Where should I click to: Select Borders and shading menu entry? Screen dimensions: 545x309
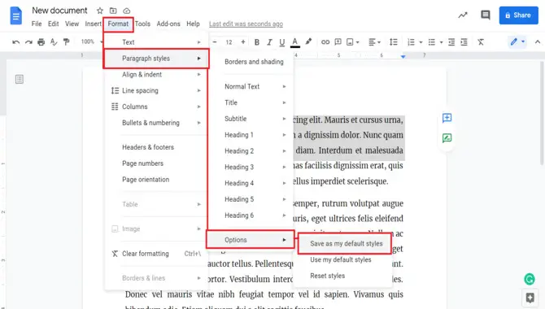click(254, 62)
